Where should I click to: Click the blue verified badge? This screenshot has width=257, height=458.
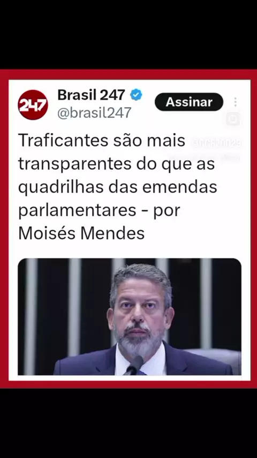136,95
